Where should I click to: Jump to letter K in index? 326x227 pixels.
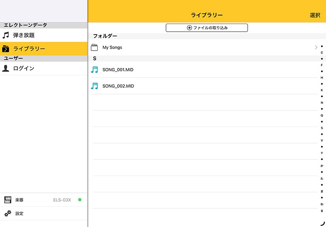point(322,90)
